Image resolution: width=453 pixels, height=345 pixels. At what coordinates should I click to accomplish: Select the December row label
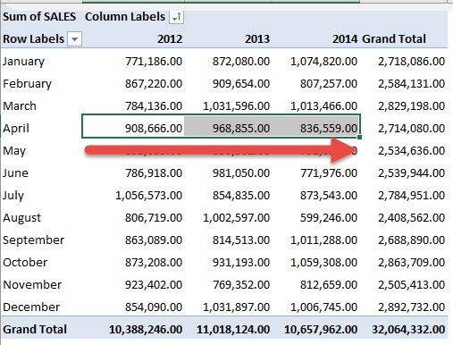[31, 307]
